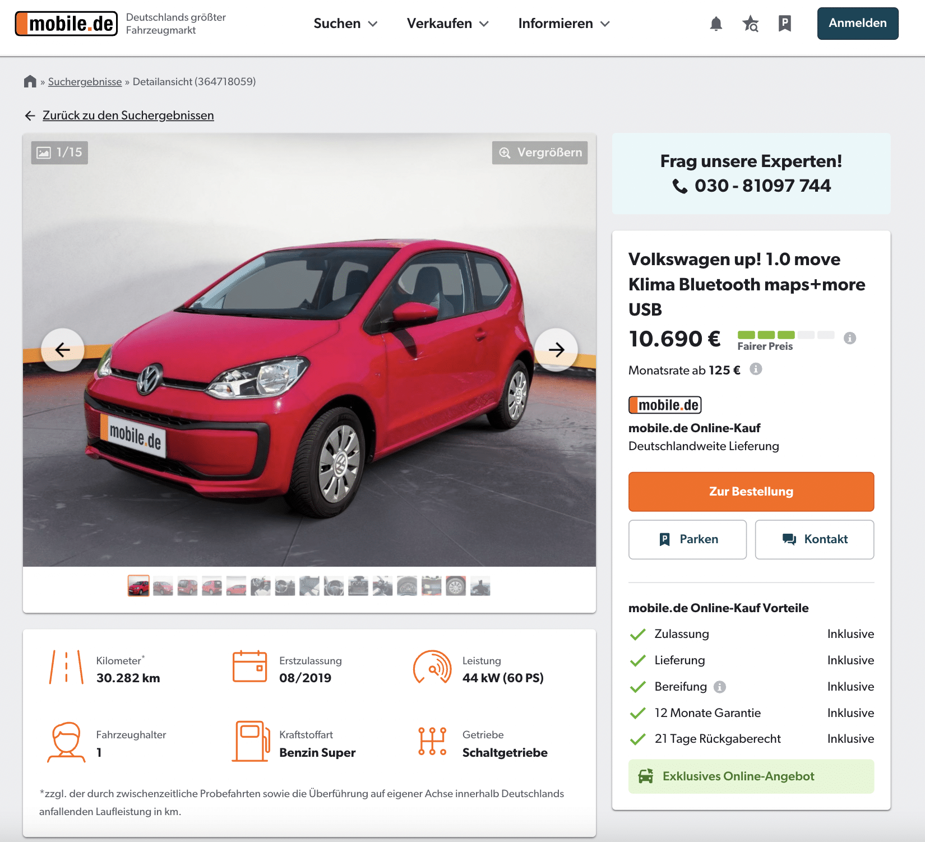Open the Suchen dropdown menu

[x=345, y=24]
